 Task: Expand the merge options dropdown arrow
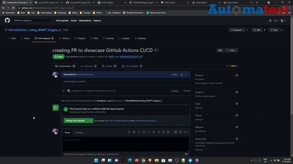tap(90, 121)
